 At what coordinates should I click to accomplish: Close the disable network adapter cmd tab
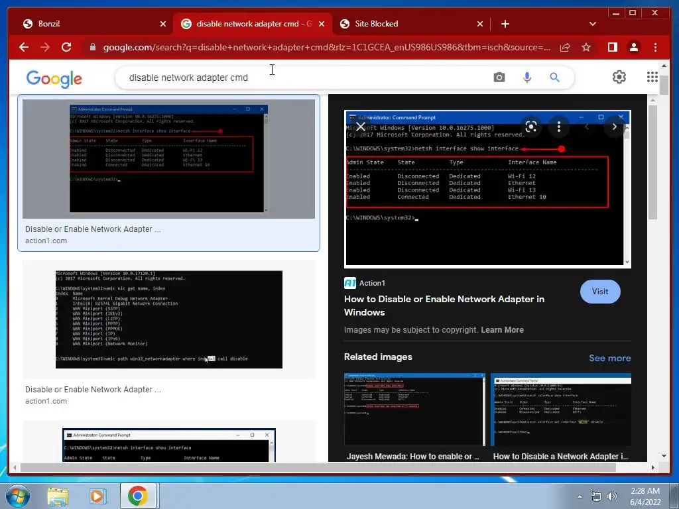tap(322, 24)
